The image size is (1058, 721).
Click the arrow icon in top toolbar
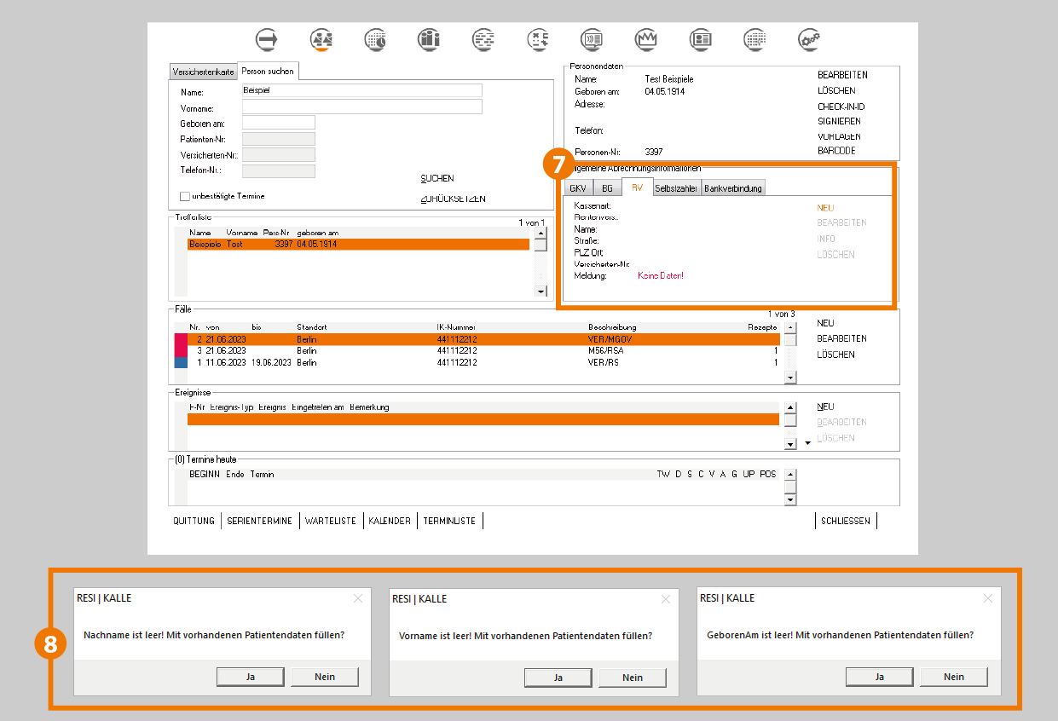(268, 39)
